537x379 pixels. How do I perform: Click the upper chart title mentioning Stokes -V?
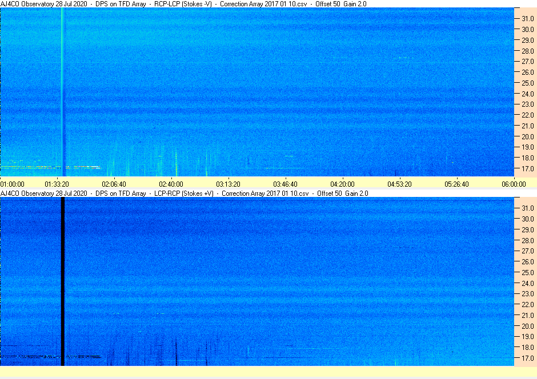pyautogui.click(x=183, y=4)
